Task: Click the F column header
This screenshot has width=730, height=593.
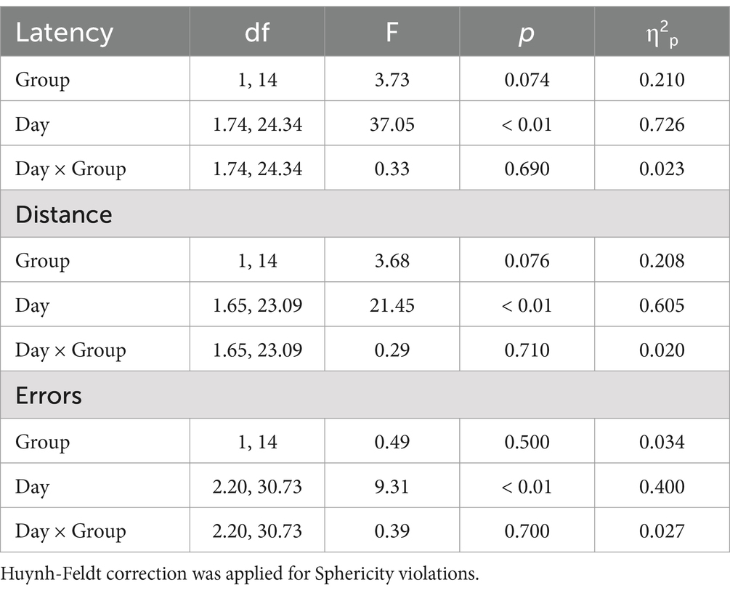Action: [392, 32]
